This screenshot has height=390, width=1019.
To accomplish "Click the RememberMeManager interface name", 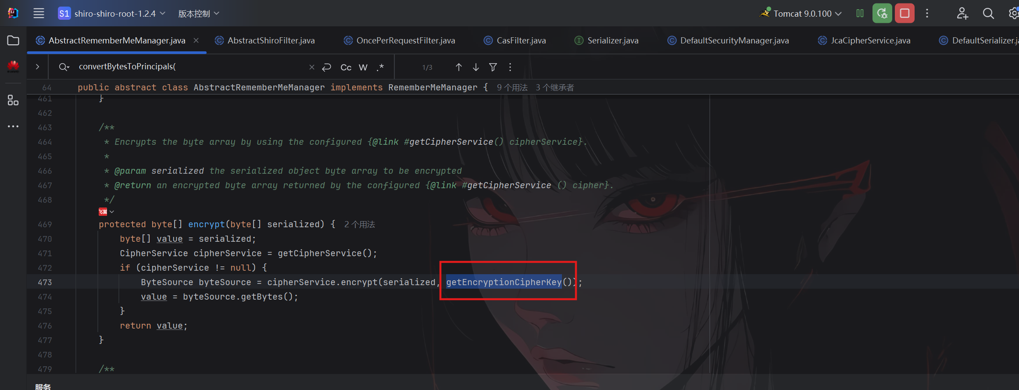I will (x=433, y=87).
